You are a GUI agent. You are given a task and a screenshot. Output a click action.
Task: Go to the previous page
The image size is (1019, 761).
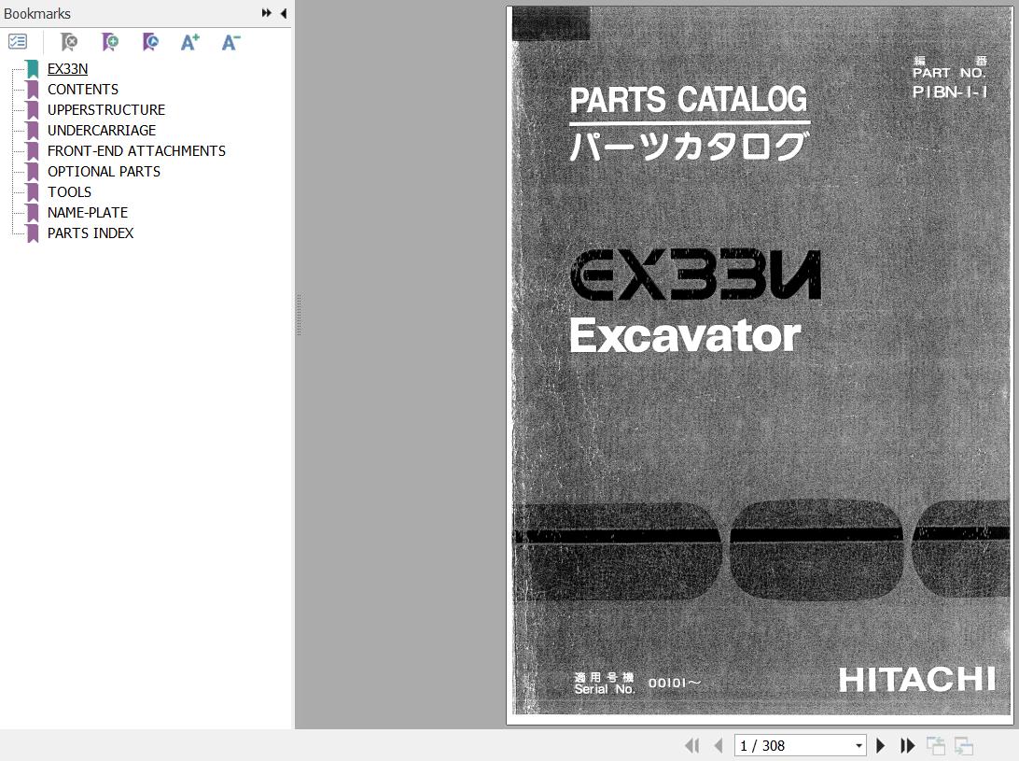719,745
